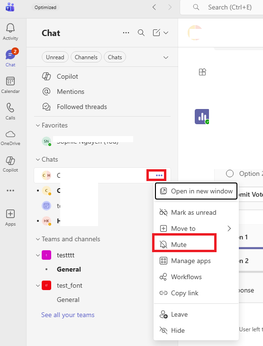The image size is (263, 346).
Task: Choose Copy link from menu
Action: tap(196, 293)
